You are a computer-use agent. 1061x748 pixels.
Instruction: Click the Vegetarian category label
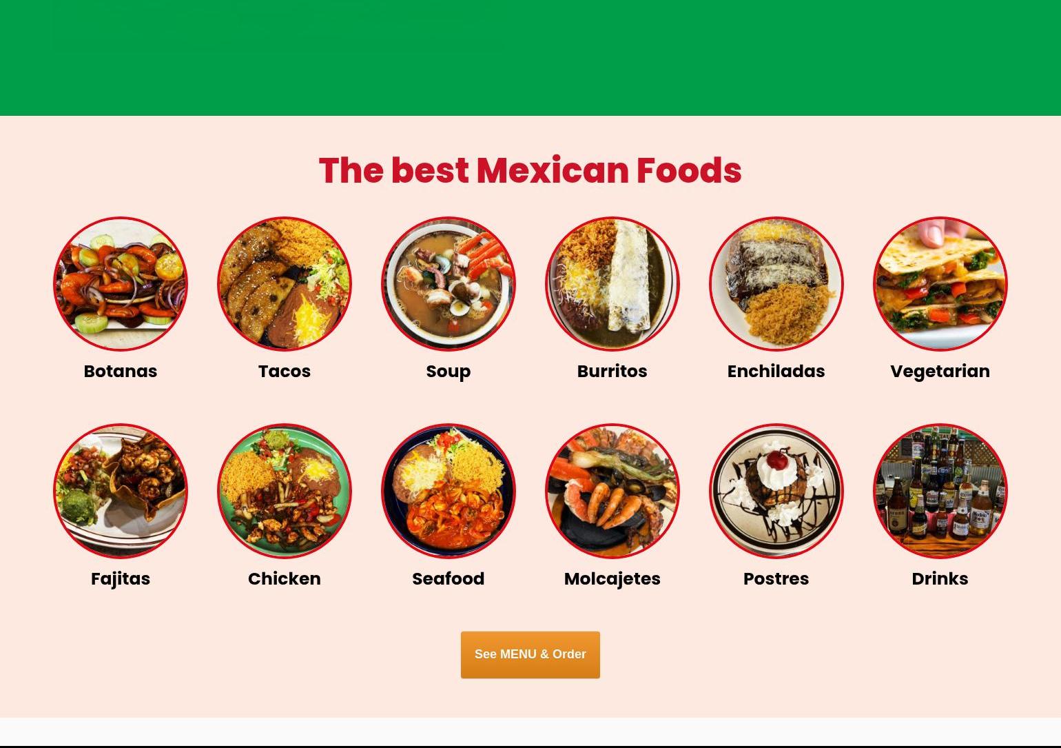pyautogui.click(x=940, y=372)
